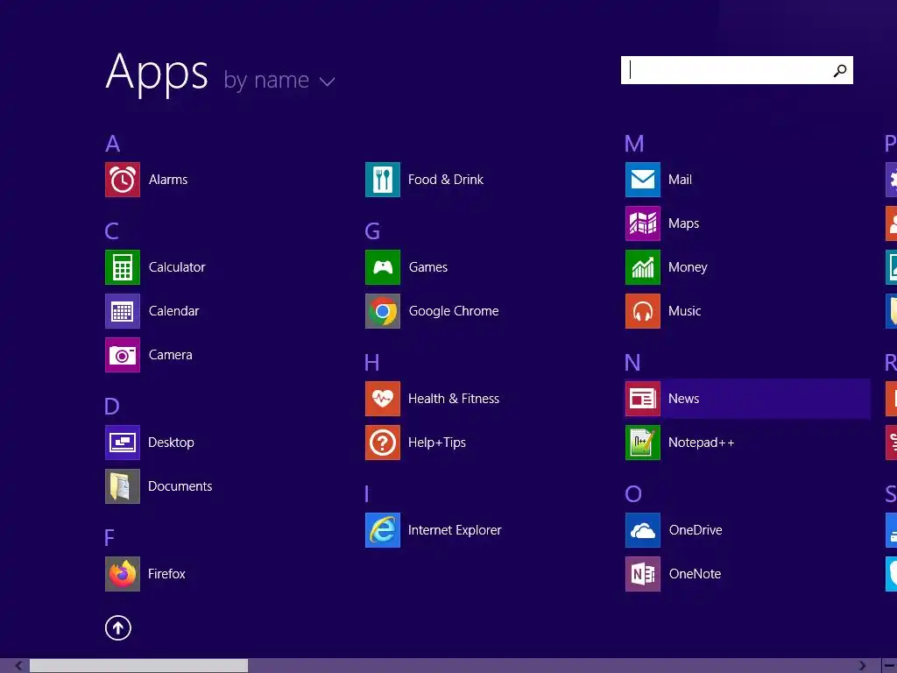897x673 pixels.
Task: Open the Maps app icon
Action: pos(643,223)
